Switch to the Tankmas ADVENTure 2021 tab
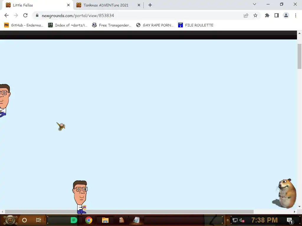 click(108, 5)
